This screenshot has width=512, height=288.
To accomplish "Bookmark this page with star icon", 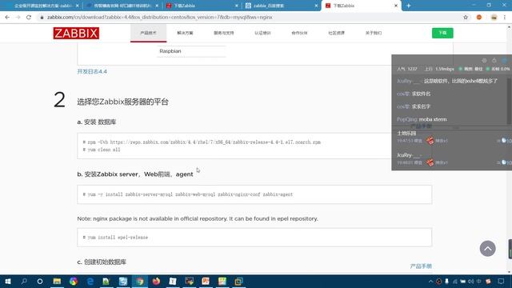I will click(466, 18).
